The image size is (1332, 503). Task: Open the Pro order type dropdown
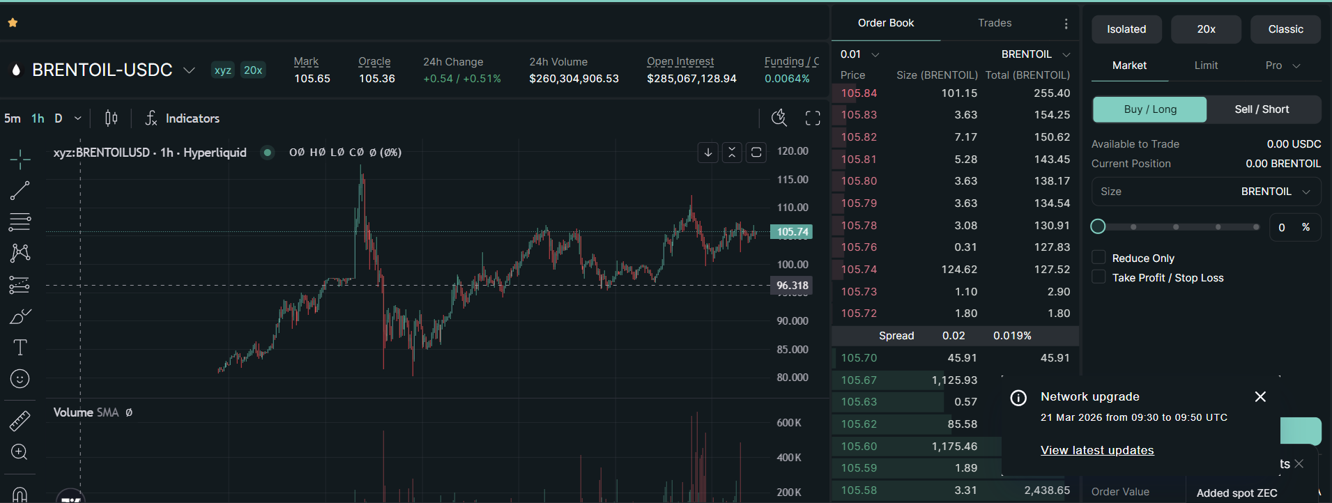pyautogui.click(x=1283, y=65)
